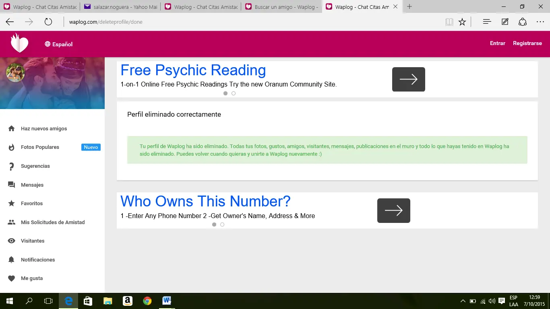Close the active Waplog browser tab
This screenshot has width=550, height=309.
pyautogui.click(x=395, y=7)
